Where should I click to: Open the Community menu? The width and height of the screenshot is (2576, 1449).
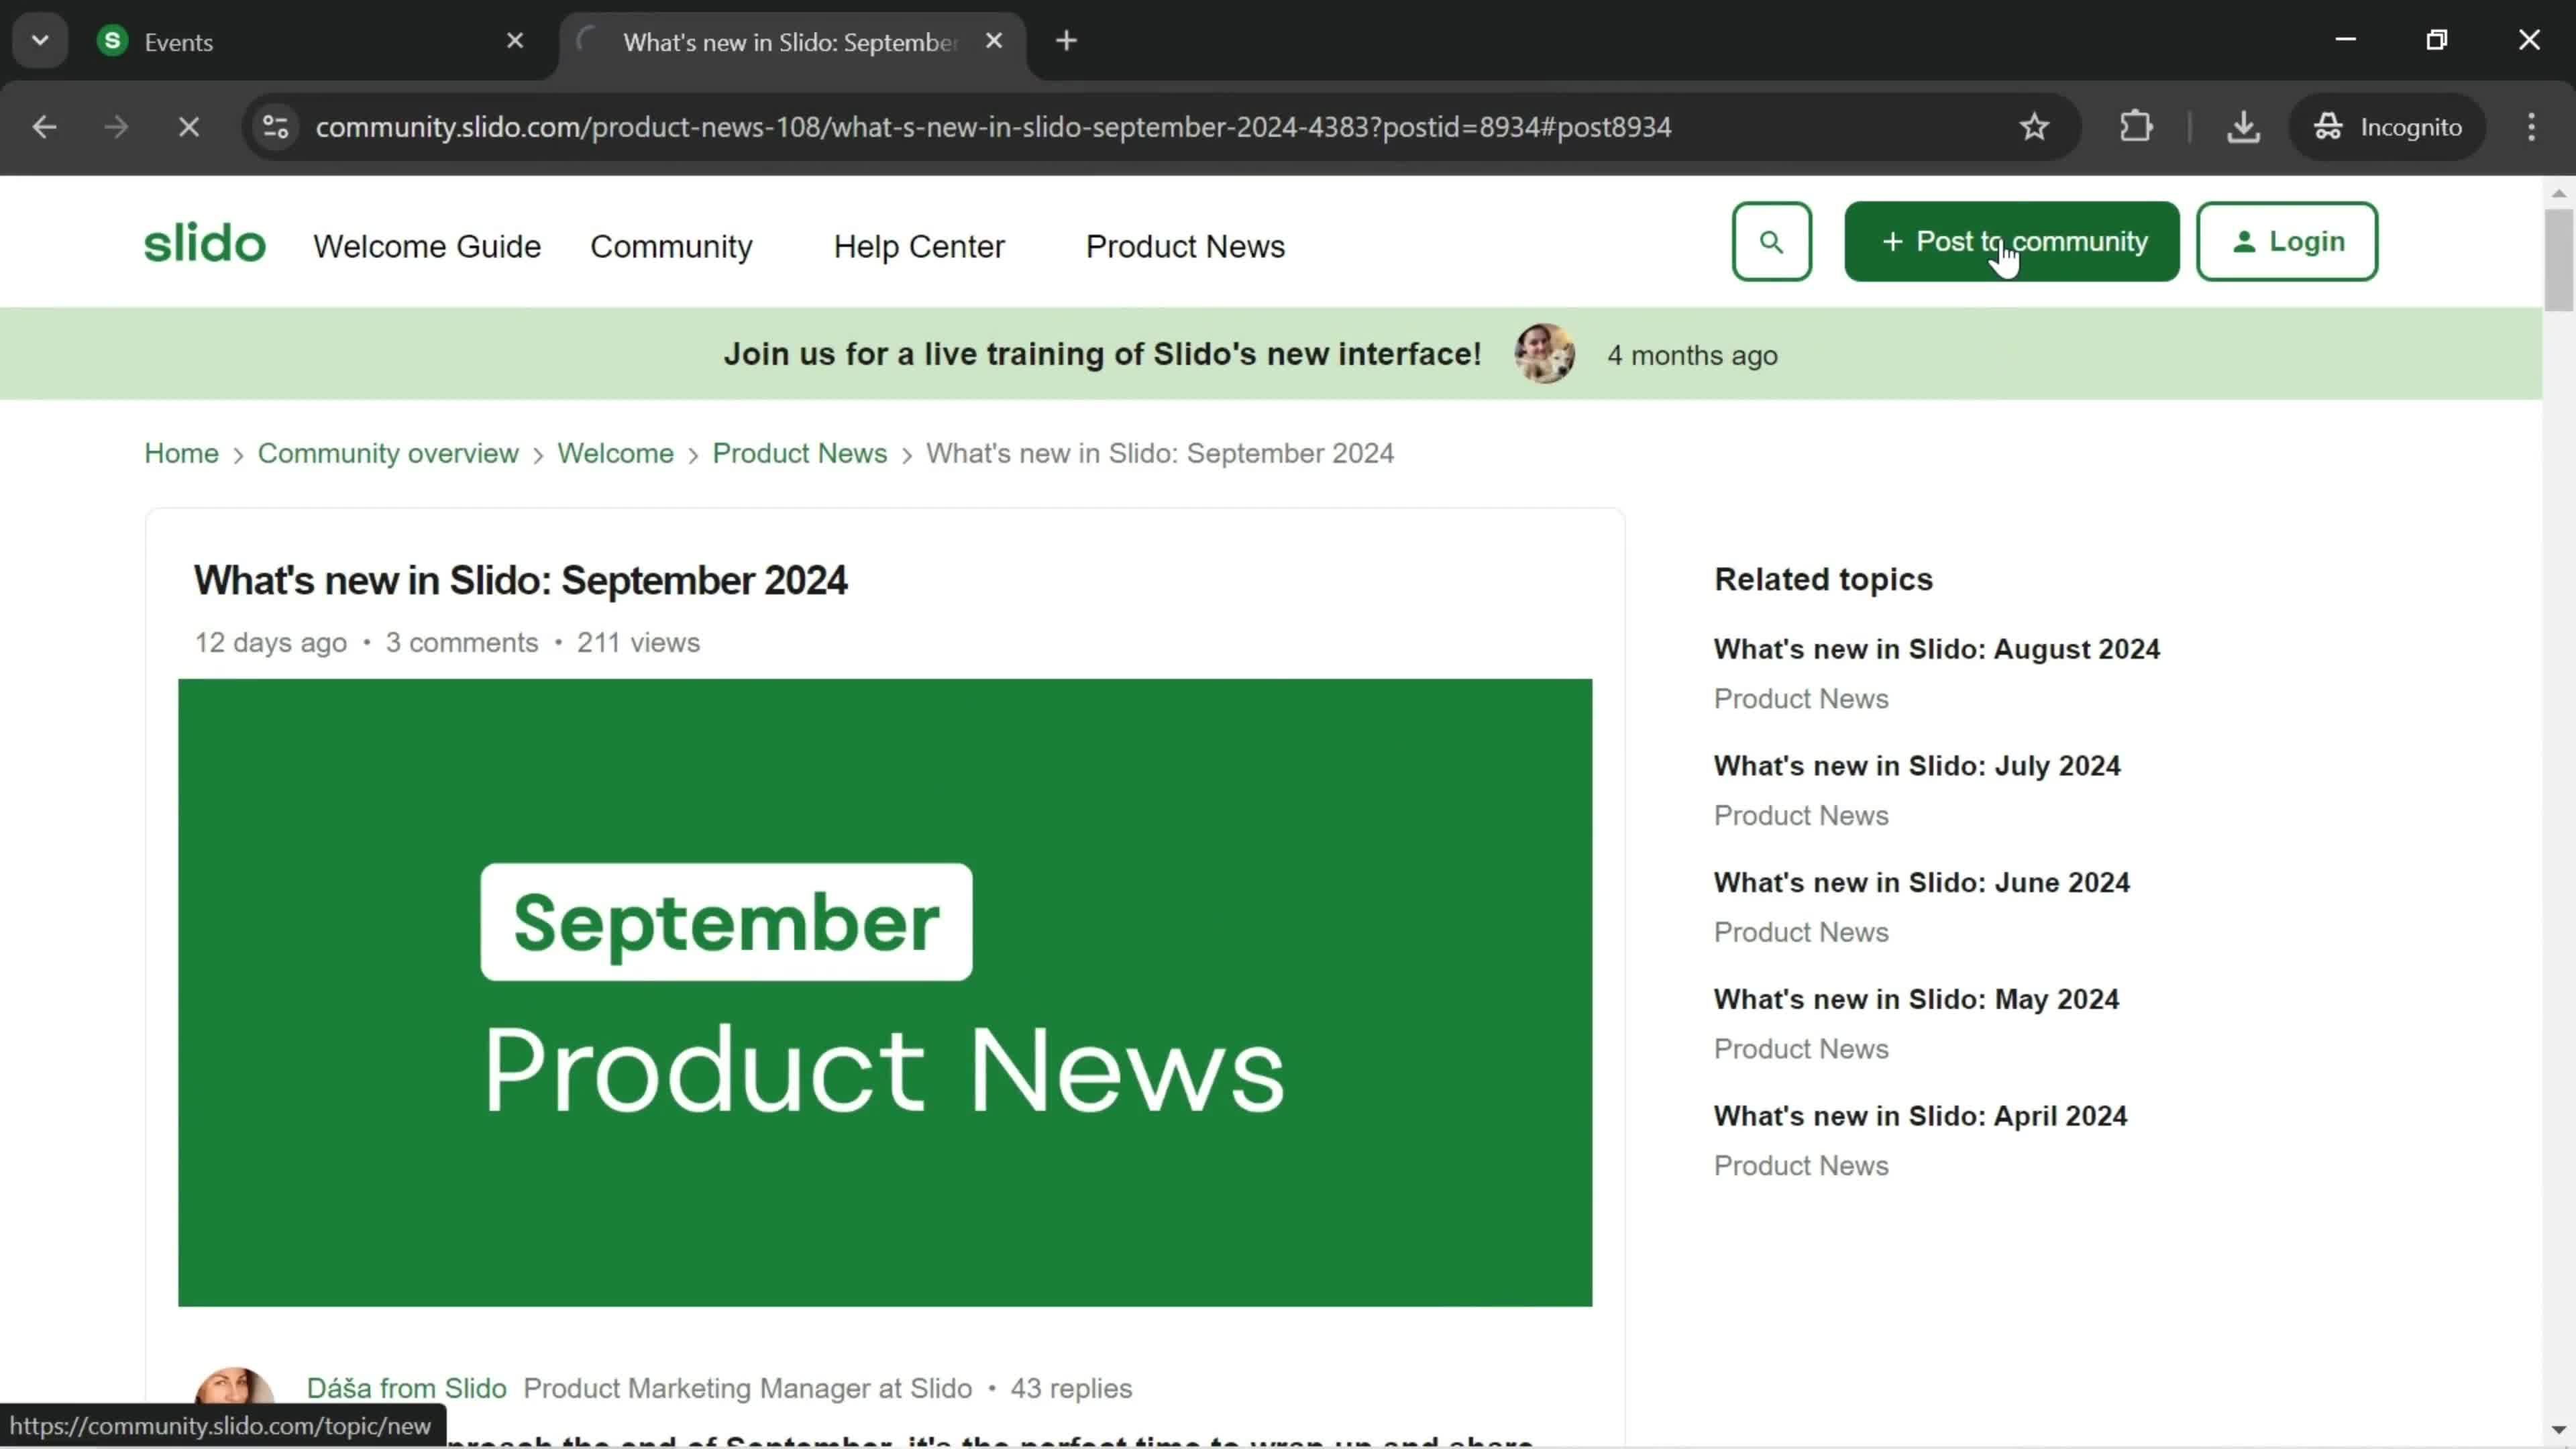pos(671,246)
